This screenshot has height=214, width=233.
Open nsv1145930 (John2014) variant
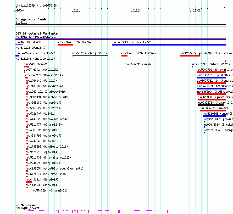(42, 185)
